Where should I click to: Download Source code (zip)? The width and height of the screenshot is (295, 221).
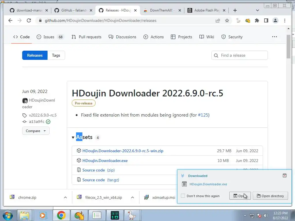point(99,170)
